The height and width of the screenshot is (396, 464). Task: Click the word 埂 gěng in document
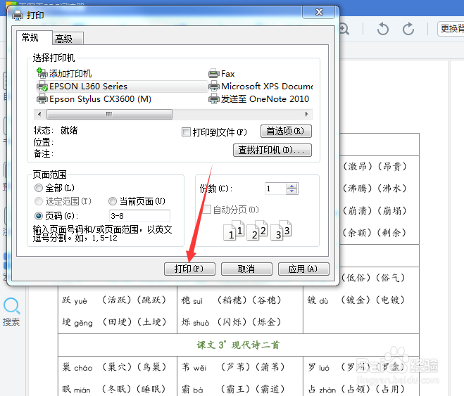coord(77,322)
